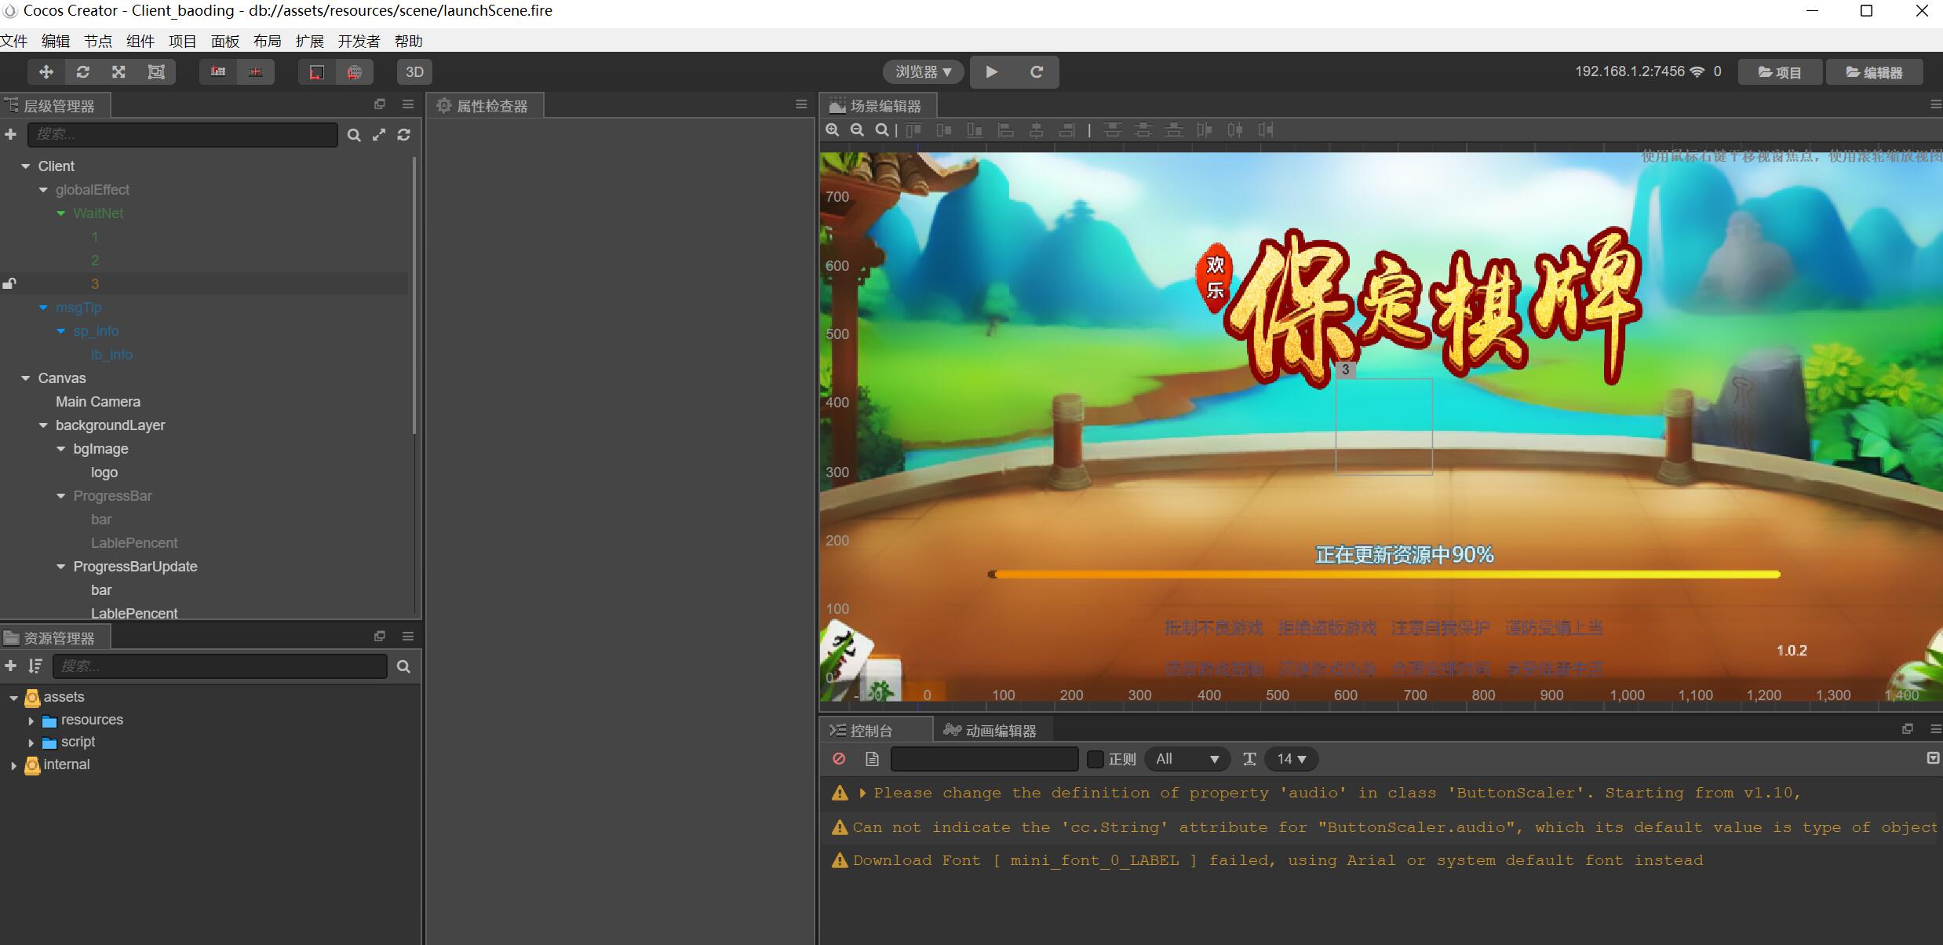This screenshot has height=945, width=1943.
Task: Select the Scale transform tool
Action: (118, 72)
